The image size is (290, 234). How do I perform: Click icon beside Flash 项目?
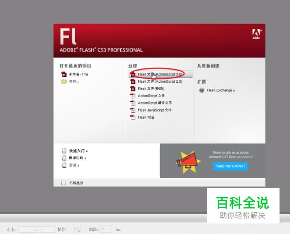[133, 117]
